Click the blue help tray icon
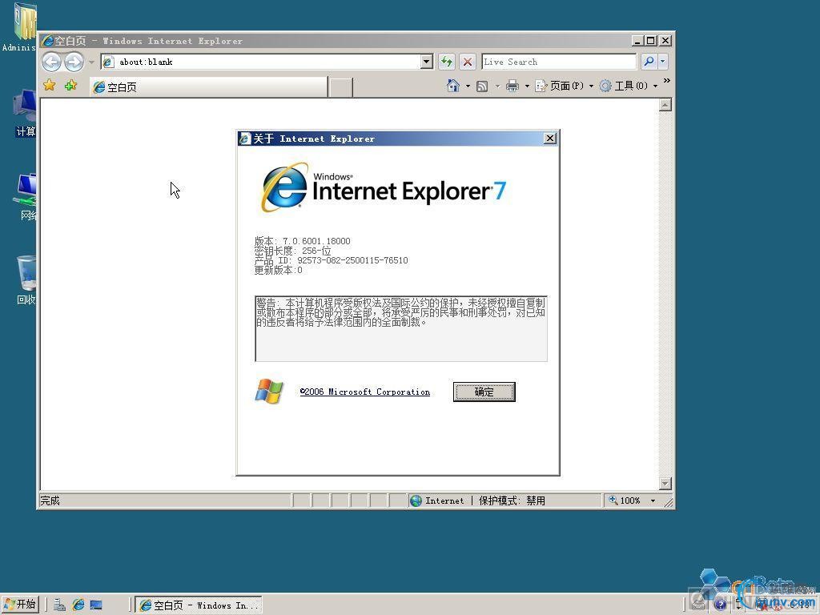This screenshot has height=615, width=820. tap(720, 604)
